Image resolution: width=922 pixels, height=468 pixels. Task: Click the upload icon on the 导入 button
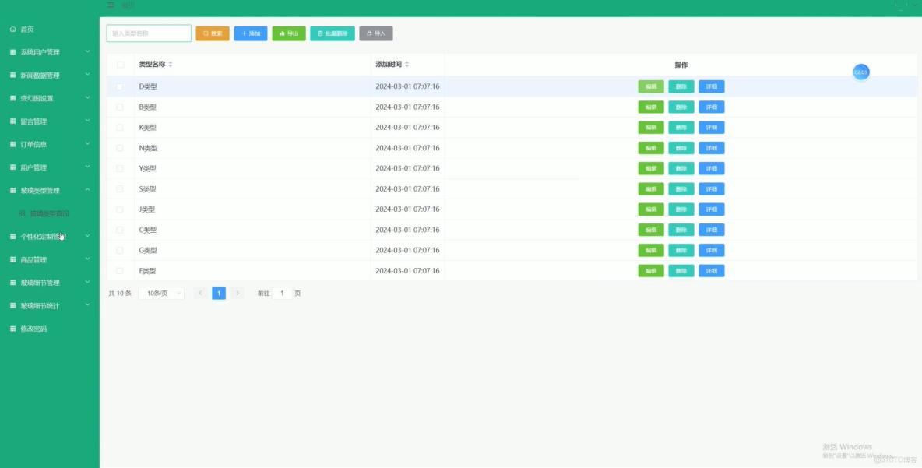tap(368, 33)
